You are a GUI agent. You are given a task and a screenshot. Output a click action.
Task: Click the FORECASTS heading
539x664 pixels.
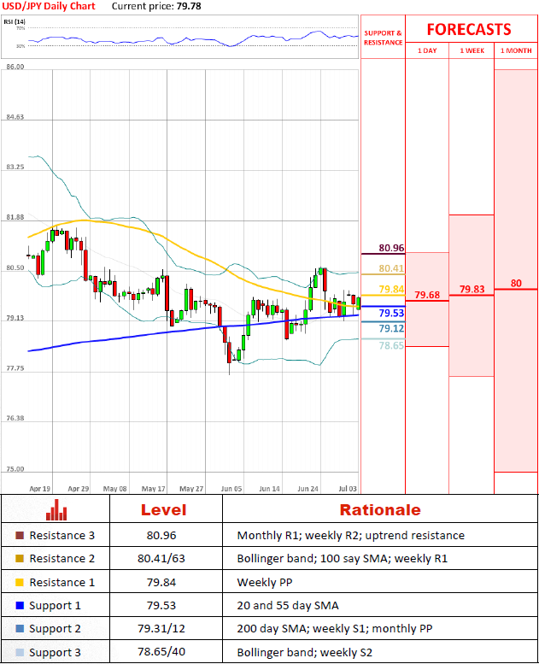tap(469, 29)
